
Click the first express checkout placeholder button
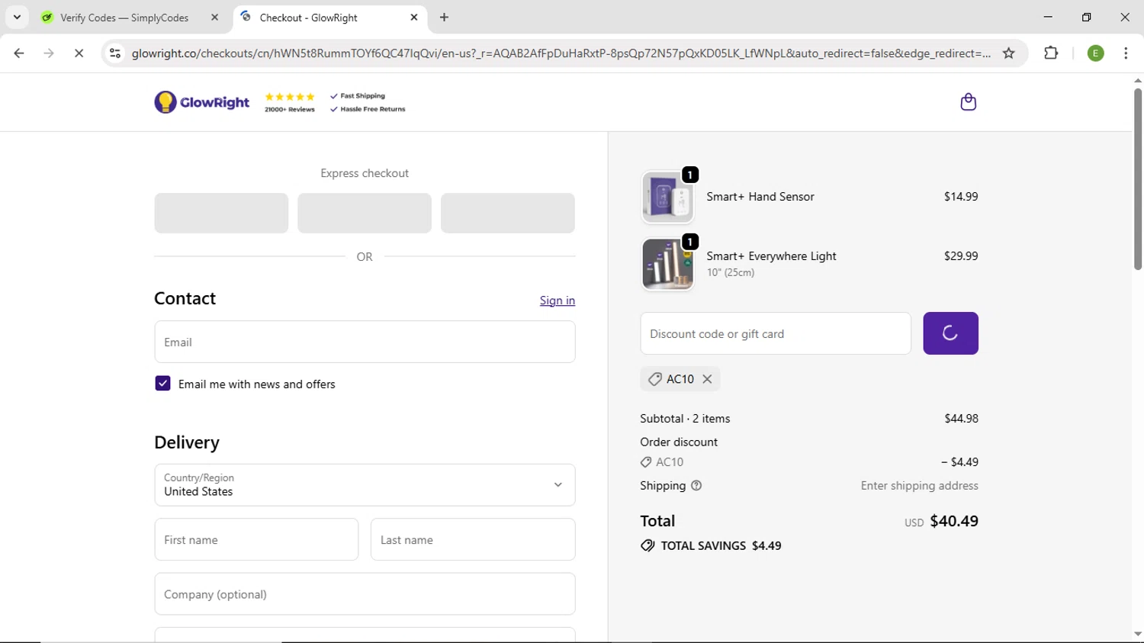point(221,213)
